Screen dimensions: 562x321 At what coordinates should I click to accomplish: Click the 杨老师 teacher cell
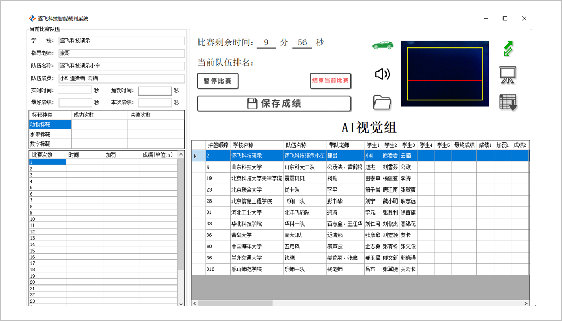tap(345, 269)
